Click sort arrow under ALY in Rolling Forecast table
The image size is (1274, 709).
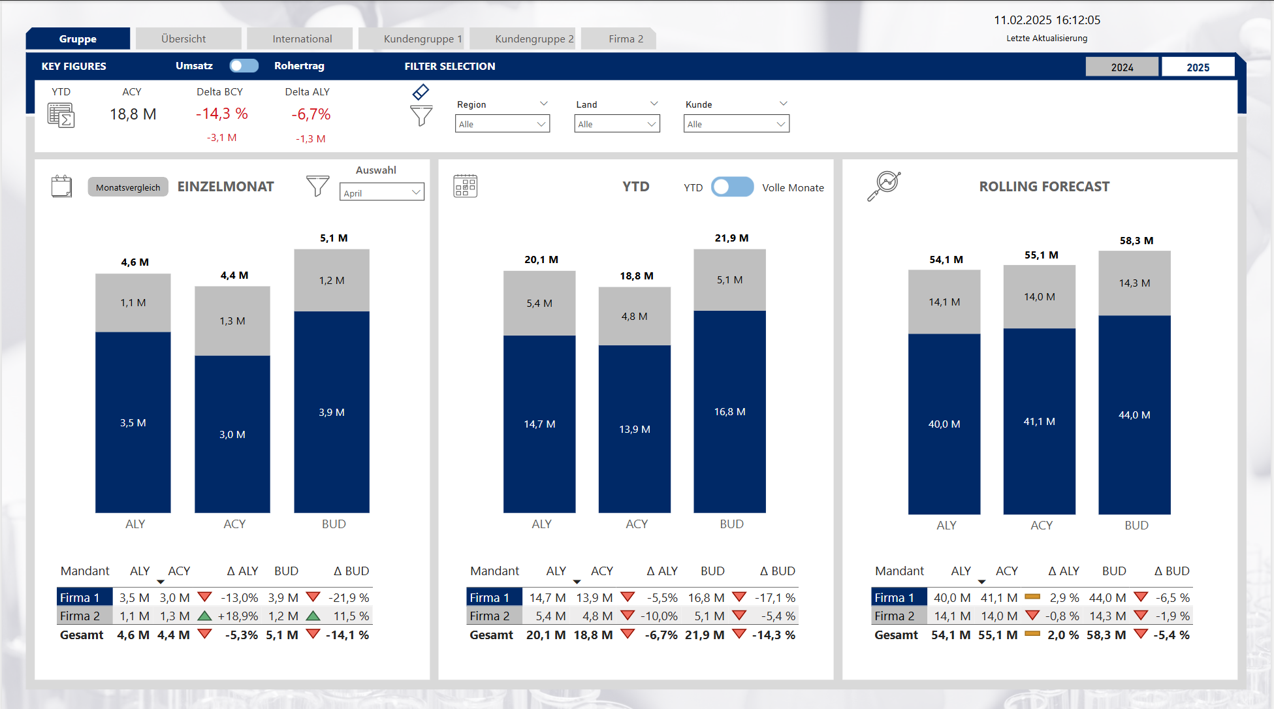pos(981,581)
